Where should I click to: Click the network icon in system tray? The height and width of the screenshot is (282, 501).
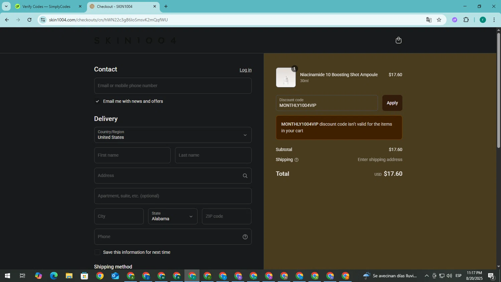(x=442, y=276)
